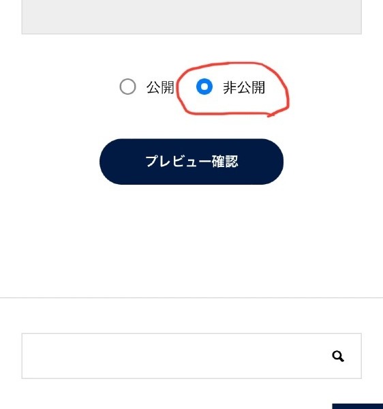Click the white プレビュー確認 text

pos(191,162)
